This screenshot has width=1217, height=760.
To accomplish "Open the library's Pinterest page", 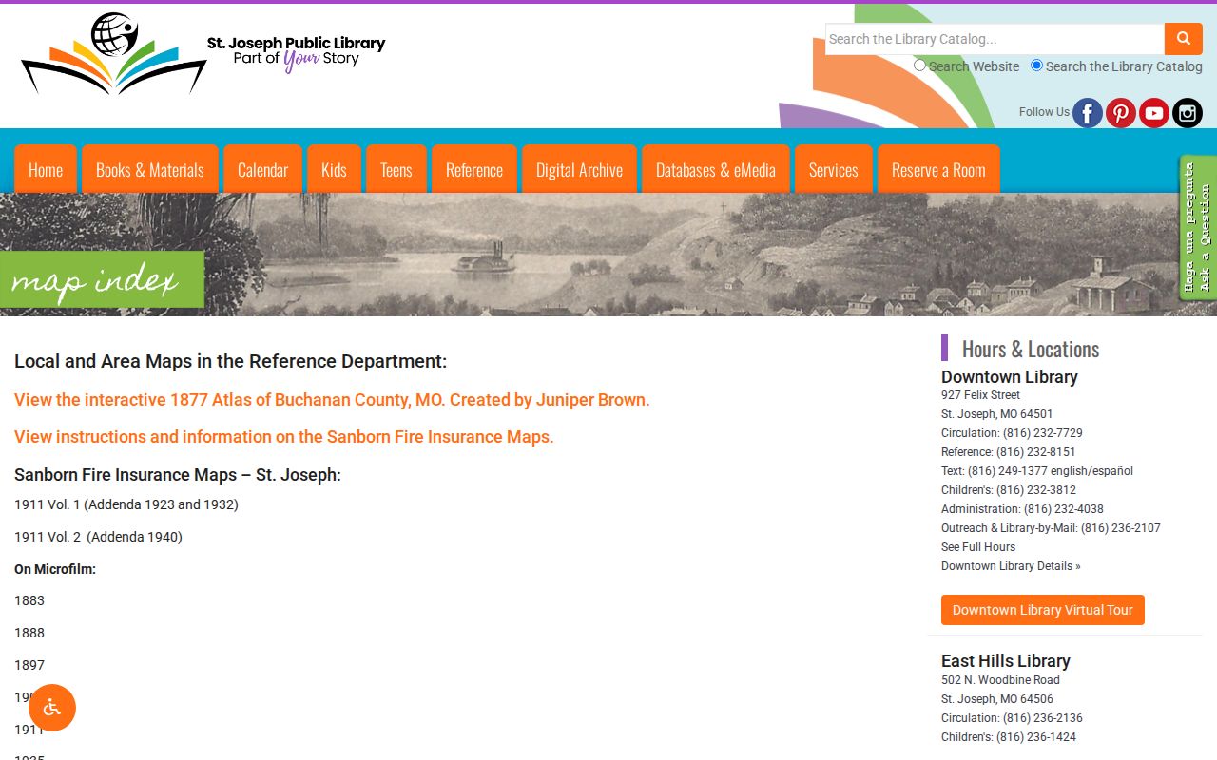I will 1121,113.
